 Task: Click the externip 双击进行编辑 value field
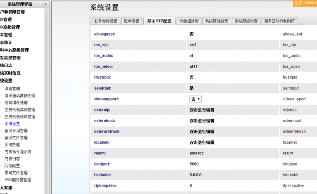coord(202,110)
